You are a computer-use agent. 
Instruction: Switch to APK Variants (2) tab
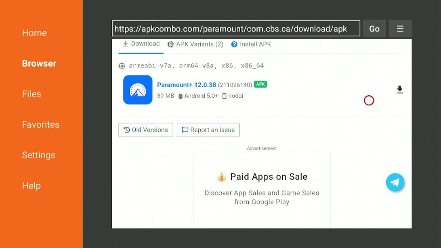[x=195, y=44]
